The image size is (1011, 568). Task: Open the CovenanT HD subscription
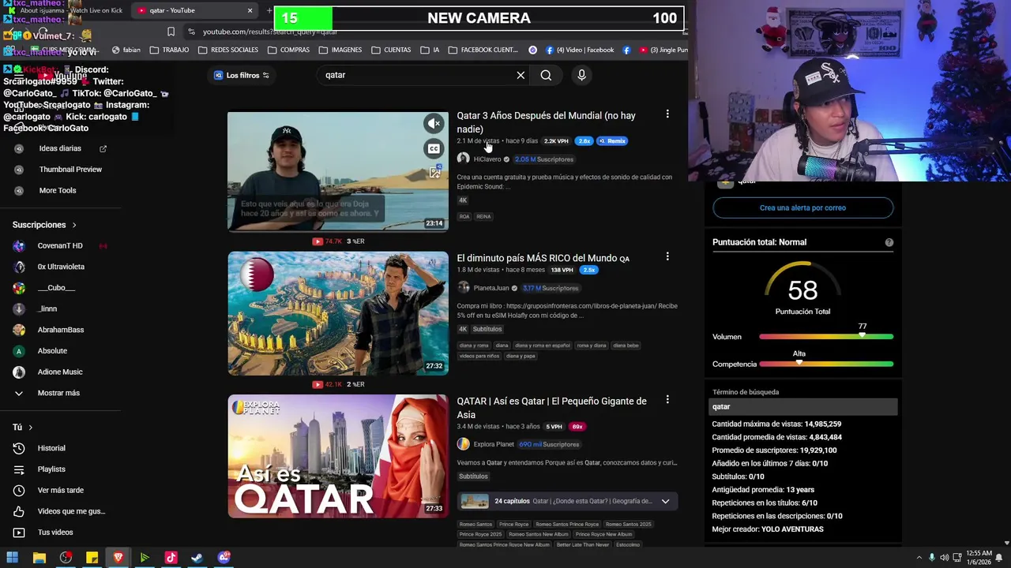click(60, 245)
